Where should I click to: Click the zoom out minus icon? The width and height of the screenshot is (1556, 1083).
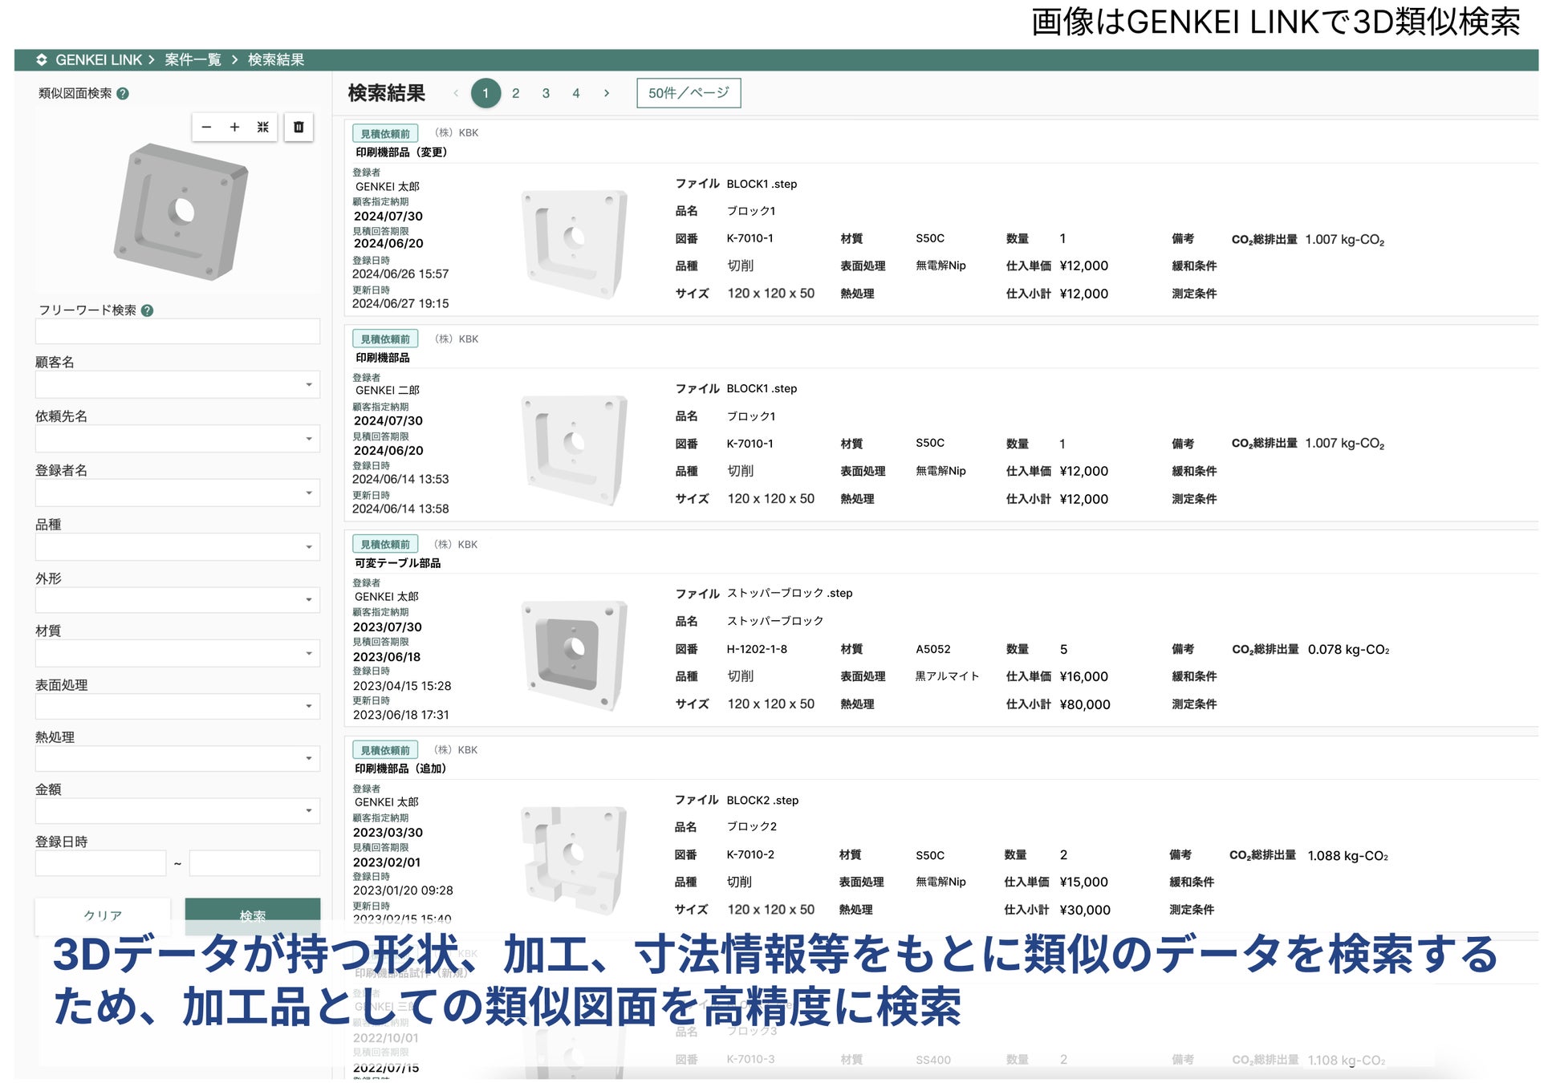click(x=206, y=127)
